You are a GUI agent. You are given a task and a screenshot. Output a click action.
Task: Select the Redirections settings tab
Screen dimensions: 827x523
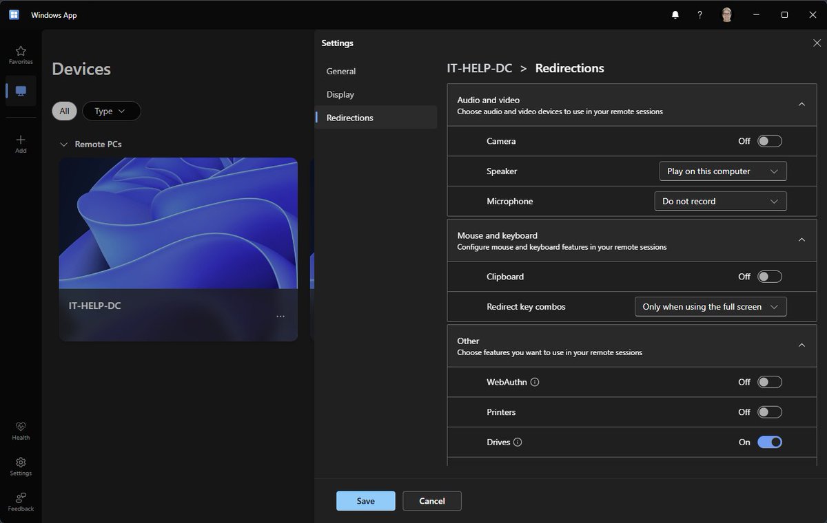coord(376,118)
